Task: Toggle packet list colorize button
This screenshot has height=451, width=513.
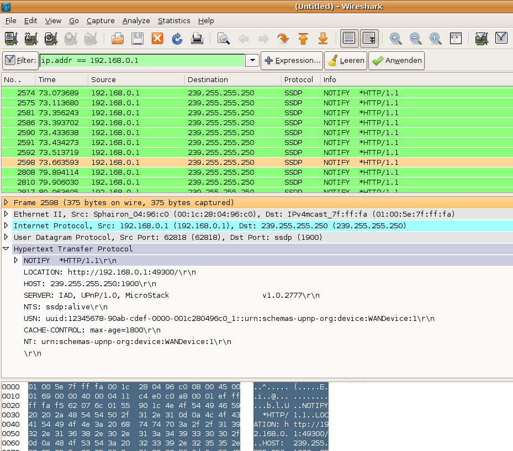Action: (349, 39)
